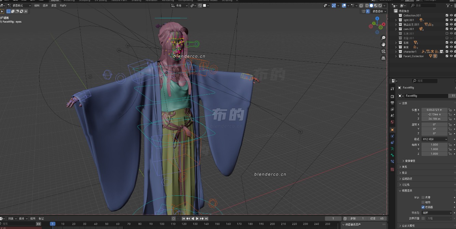Open the XYZ 欧拉 rotation mode dropdown
The image size is (456, 229).
tap(434, 139)
